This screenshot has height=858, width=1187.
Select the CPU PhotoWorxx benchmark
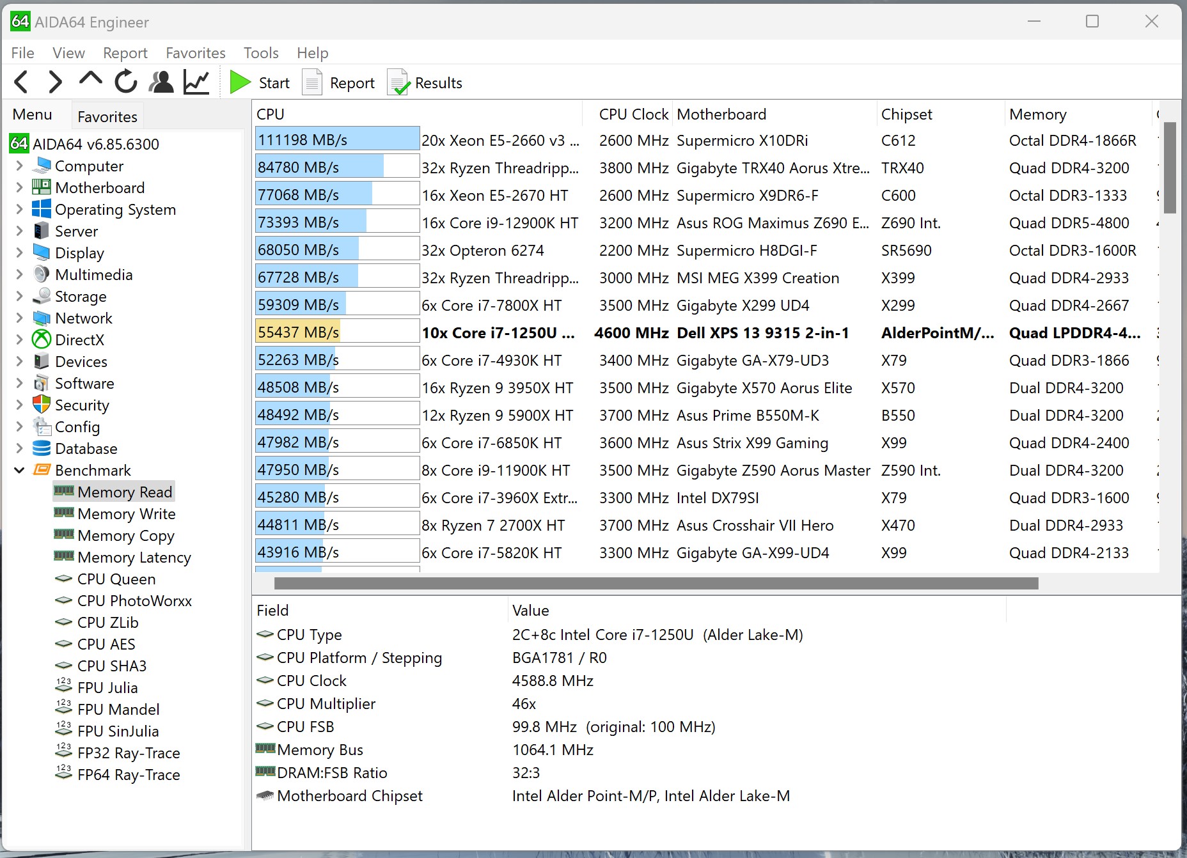pos(134,600)
